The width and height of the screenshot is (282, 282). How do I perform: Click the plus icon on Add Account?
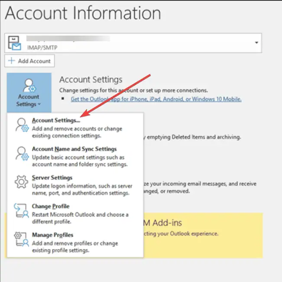(x=12, y=61)
